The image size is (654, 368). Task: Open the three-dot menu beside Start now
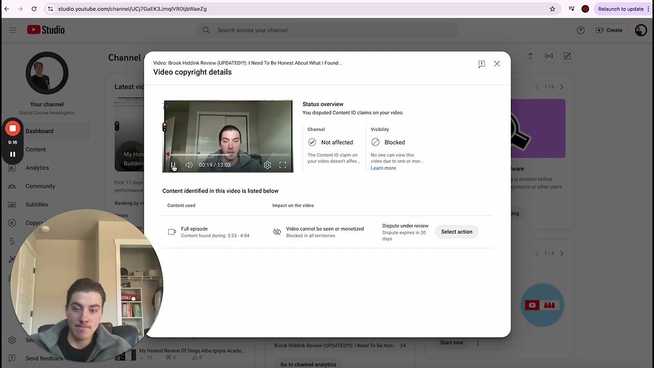(x=478, y=342)
